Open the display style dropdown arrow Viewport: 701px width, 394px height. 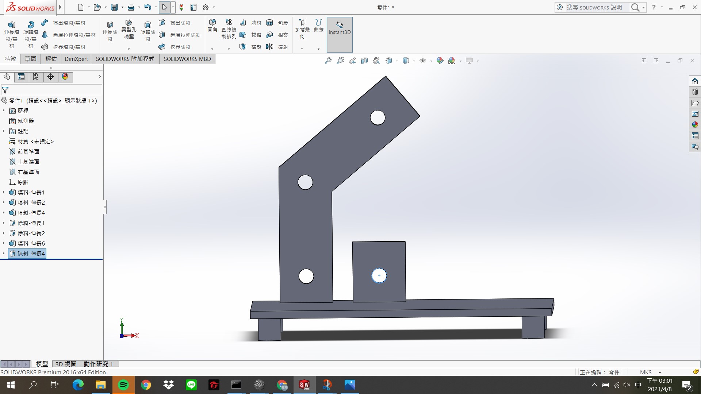414,61
